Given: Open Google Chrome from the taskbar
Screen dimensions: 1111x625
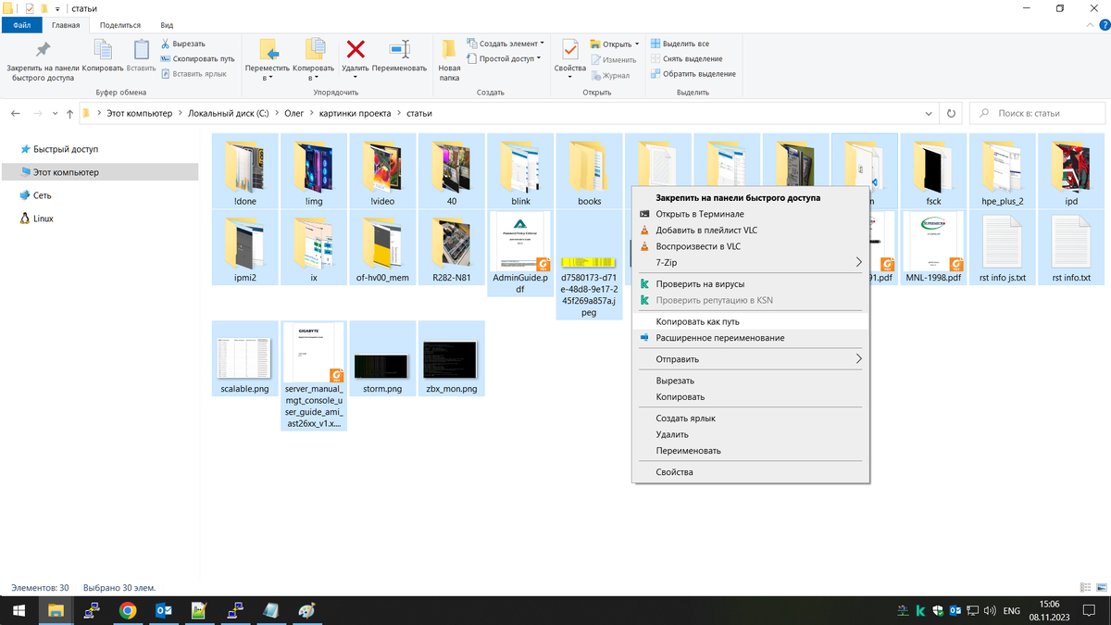Looking at the screenshot, I should tap(128, 611).
